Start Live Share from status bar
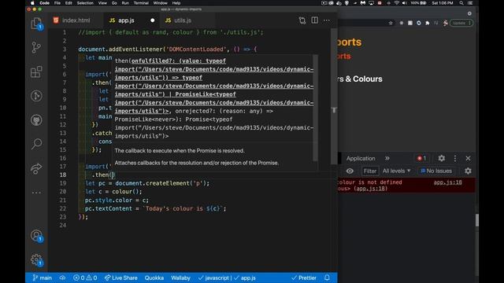Viewport: 504px width, 283px height. 120,277
